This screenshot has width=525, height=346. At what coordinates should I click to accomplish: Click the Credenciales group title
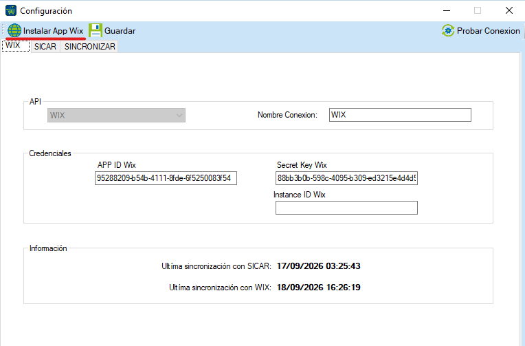pyautogui.click(x=50, y=153)
